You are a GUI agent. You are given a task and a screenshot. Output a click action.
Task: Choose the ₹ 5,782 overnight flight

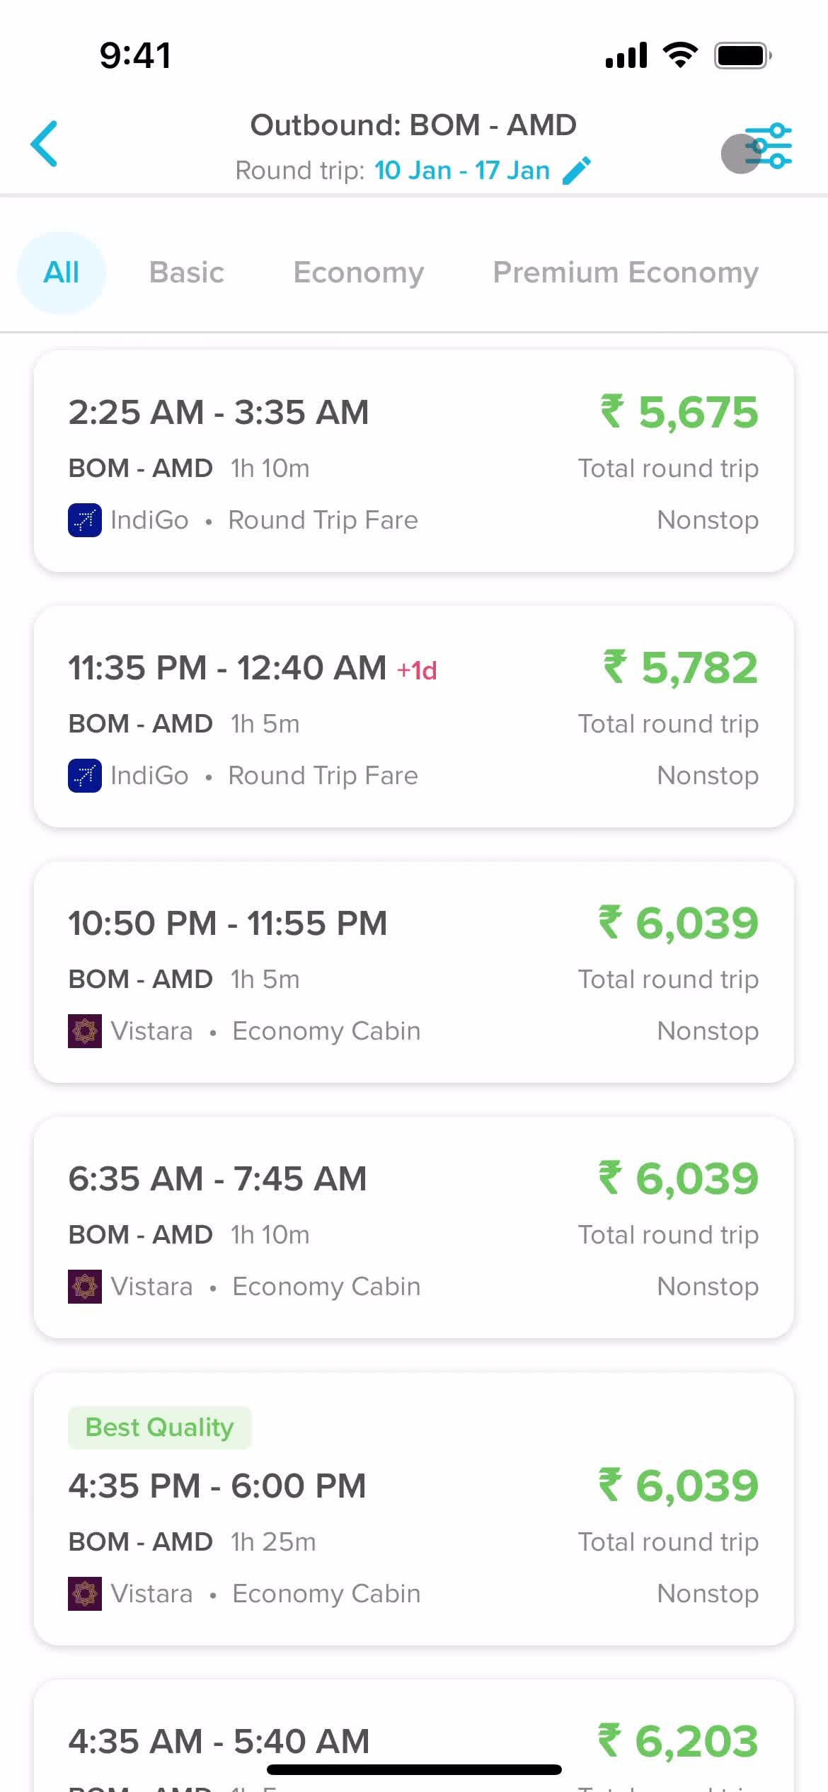tap(414, 716)
